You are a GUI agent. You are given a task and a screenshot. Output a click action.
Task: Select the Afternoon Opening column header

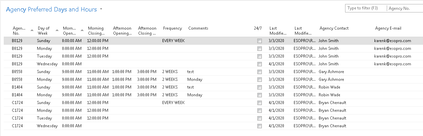pyautogui.click(x=122, y=31)
